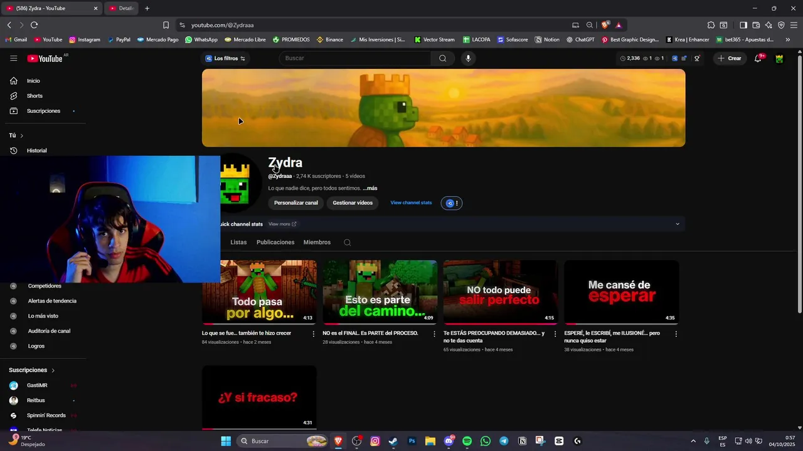Reload the page
This screenshot has width=803, height=451.
34,25
